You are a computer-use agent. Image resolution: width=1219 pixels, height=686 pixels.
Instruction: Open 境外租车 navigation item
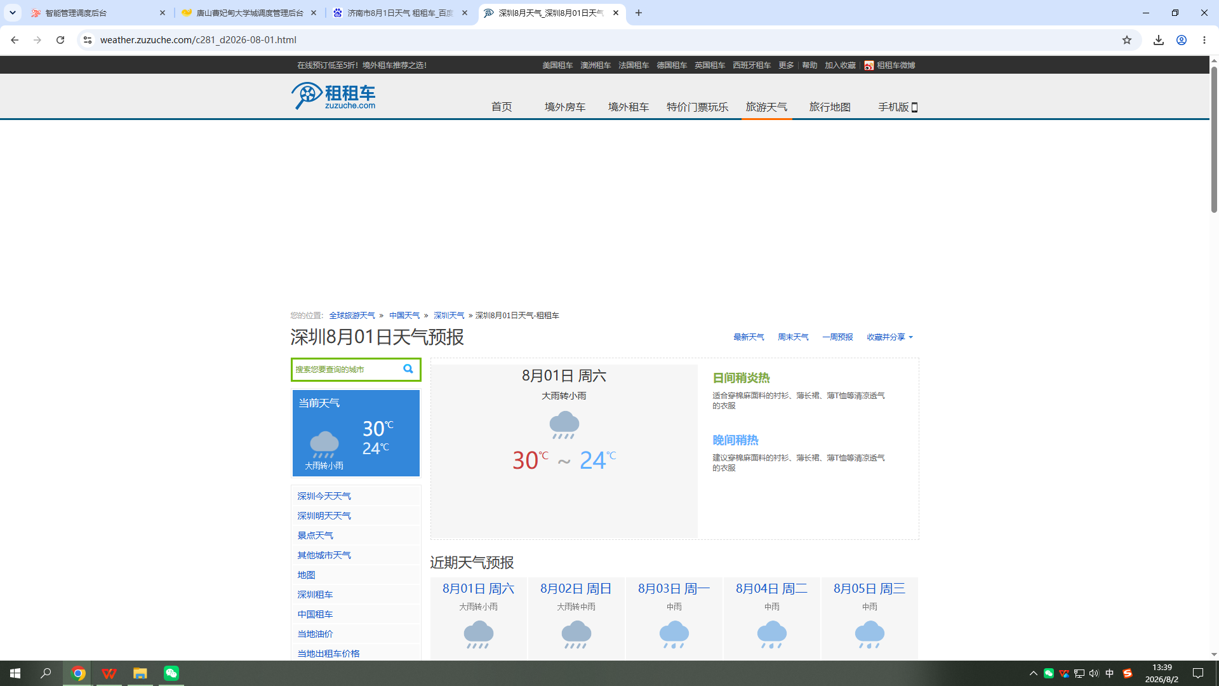pos(629,107)
